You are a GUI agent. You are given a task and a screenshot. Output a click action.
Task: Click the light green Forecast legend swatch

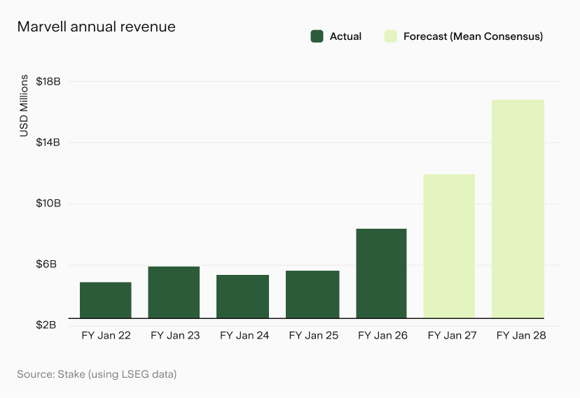pos(391,36)
